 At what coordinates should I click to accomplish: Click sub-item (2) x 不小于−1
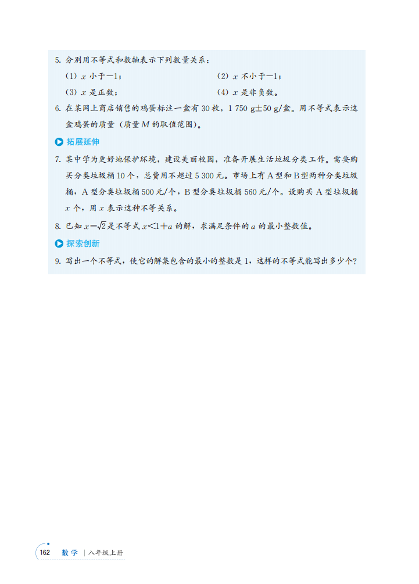(249, 76)
